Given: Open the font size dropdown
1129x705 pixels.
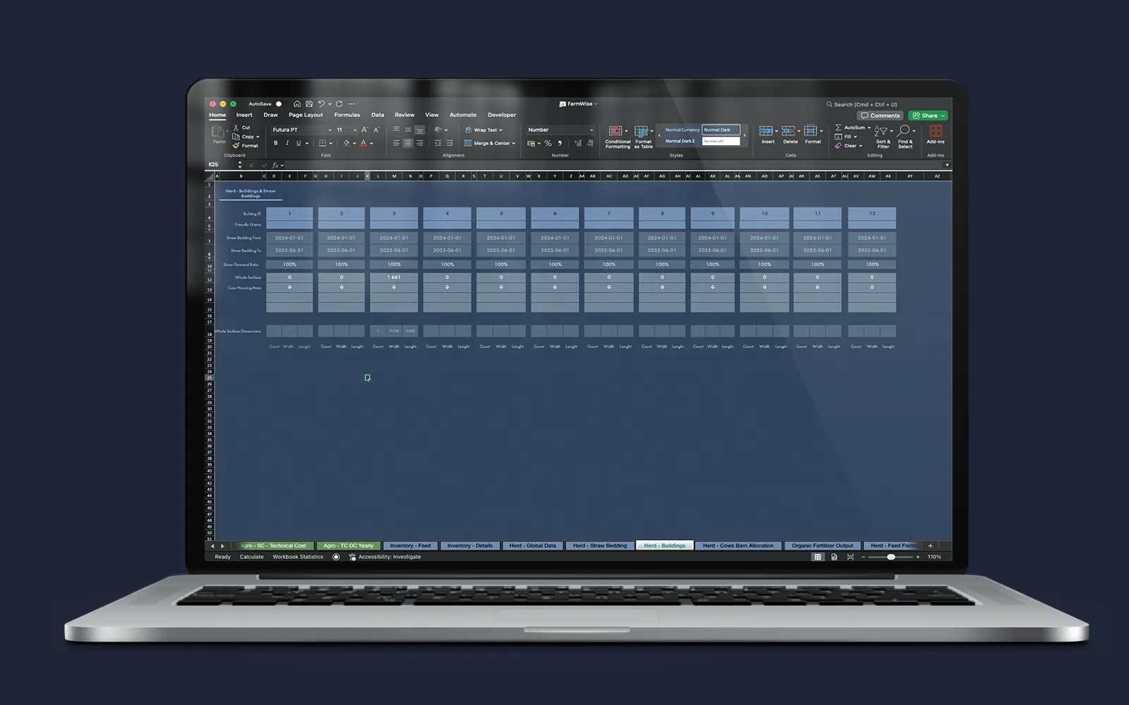Looking at the screenshot, I should pyautogui.click(x=355, y=130).
